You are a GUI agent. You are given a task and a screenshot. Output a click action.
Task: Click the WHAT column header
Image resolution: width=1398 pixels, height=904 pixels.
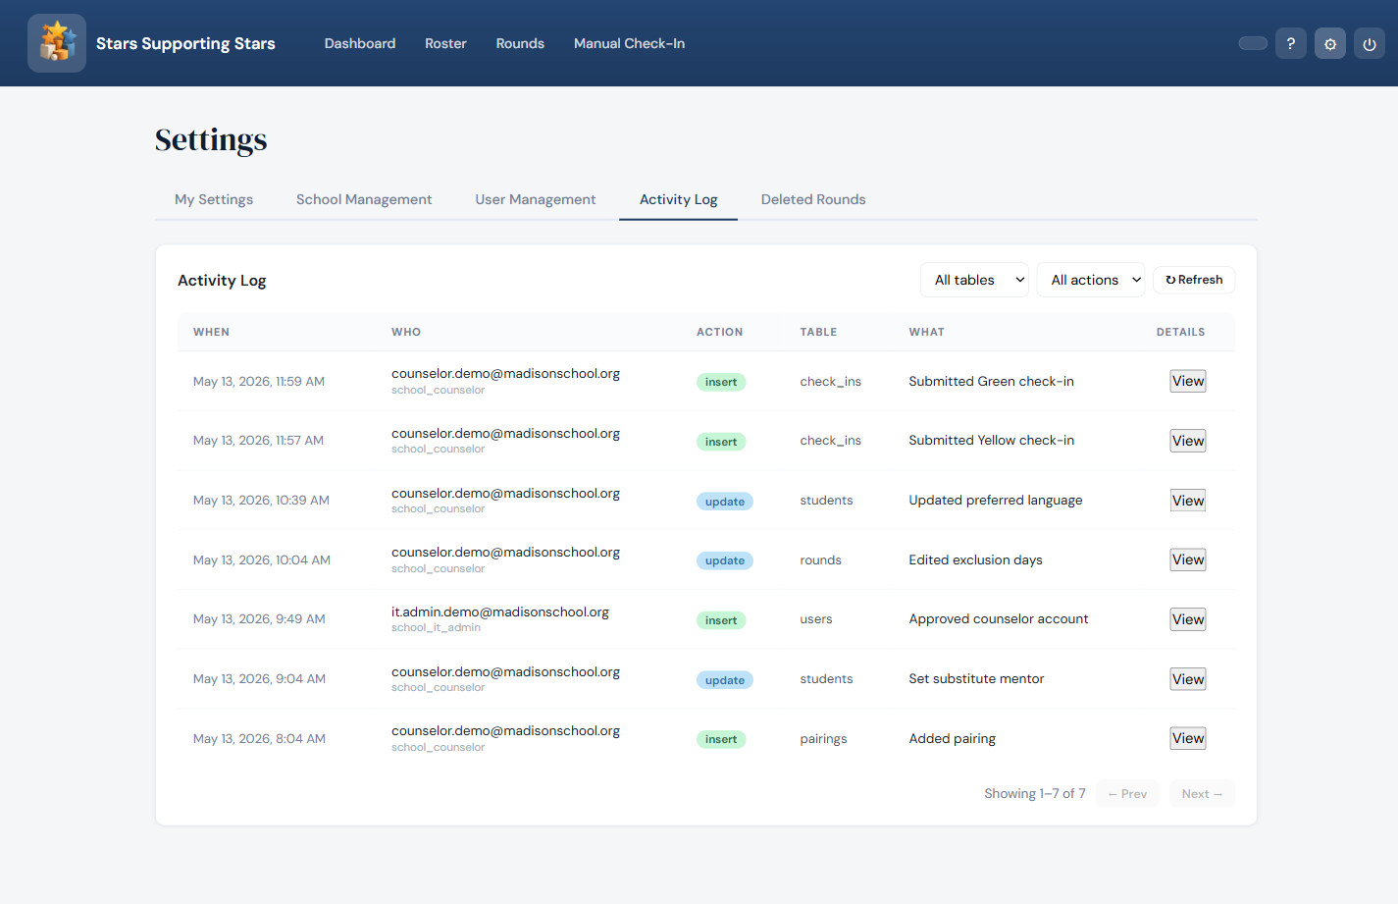927,332
